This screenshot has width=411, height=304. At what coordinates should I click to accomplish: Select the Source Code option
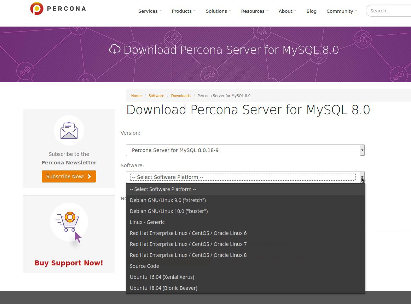(245, 266)
